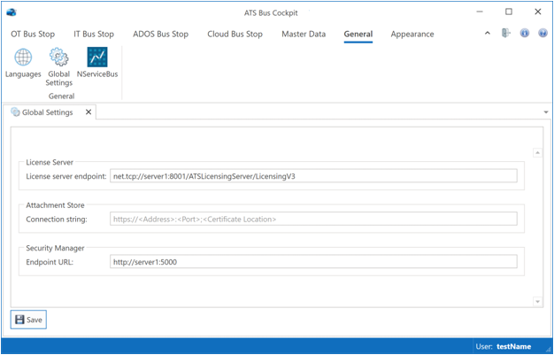Open the Cloud Bus Stop tab
The width and height of the screenshot is (554, 355).
coord(235,34)
